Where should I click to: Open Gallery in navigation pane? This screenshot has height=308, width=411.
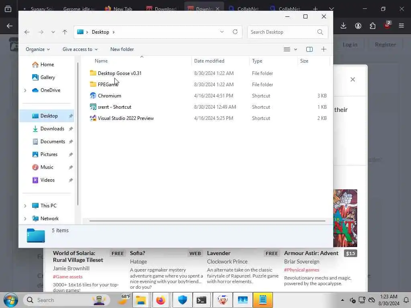click(47, 77)
